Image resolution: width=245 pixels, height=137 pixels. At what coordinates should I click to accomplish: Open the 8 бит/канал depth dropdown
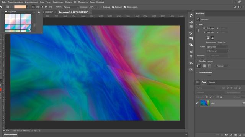217,51
